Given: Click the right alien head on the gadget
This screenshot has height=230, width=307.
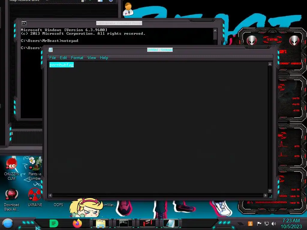Looking at the screenshot, I should coord(294,40).
